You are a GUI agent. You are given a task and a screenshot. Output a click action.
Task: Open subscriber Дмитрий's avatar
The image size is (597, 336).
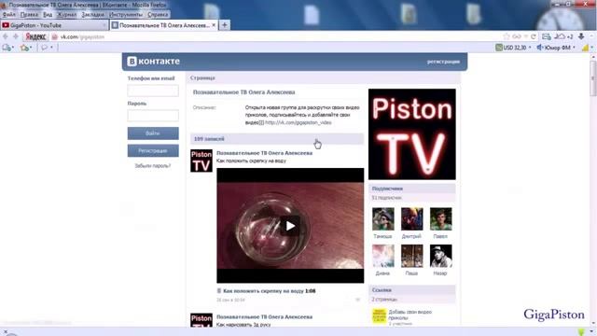point(412,218)
